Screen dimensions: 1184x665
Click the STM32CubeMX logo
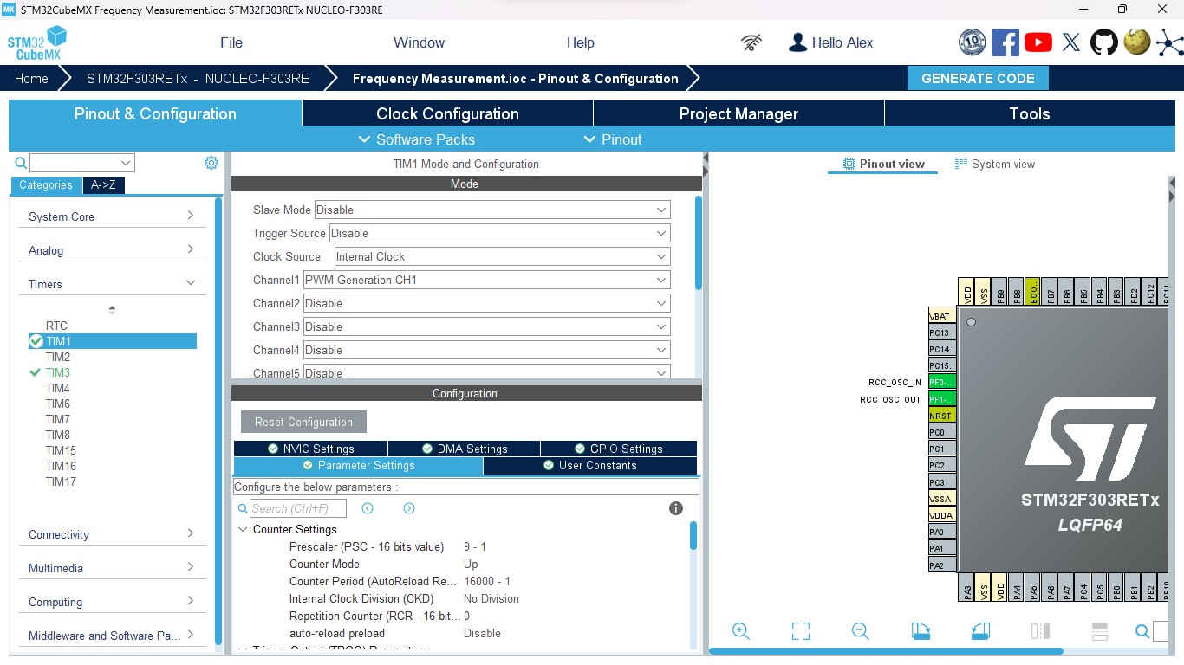[37, 42]
